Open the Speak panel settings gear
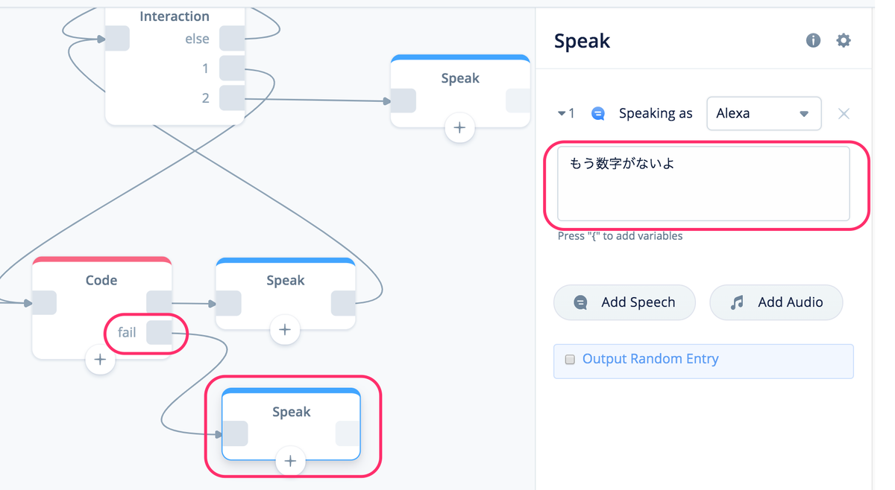 coord(843,40)
